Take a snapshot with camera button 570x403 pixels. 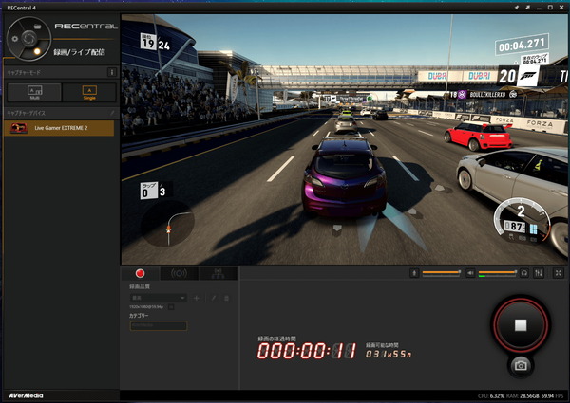pos(521,365)
